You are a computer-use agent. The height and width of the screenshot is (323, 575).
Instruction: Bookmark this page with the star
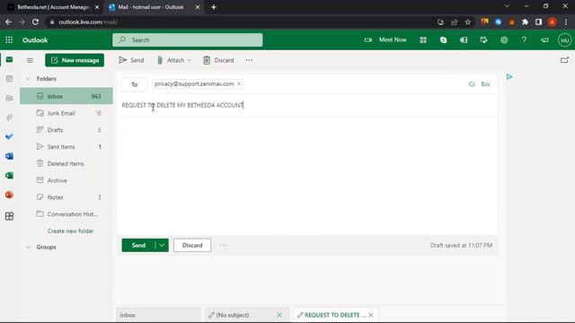(468, 22)
